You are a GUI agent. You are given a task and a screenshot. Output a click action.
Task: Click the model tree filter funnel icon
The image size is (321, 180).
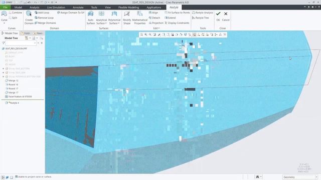click(x=4, y=43)
